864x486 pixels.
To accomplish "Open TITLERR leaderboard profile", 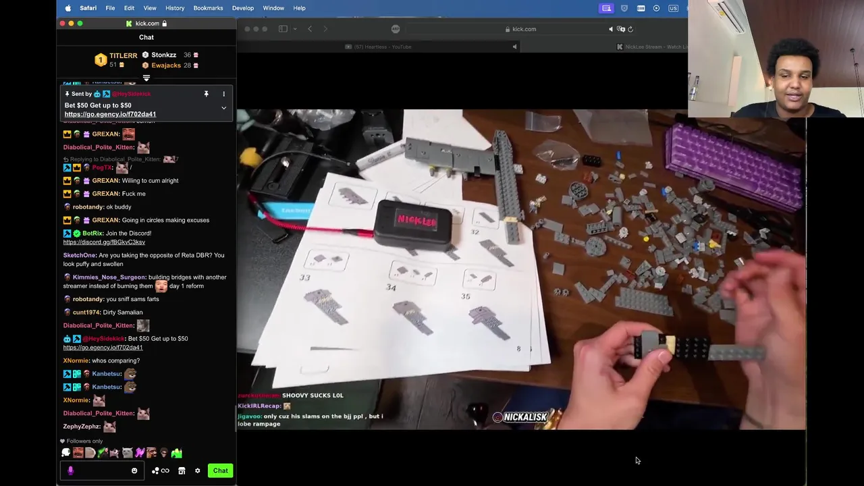I will [123, 55].
